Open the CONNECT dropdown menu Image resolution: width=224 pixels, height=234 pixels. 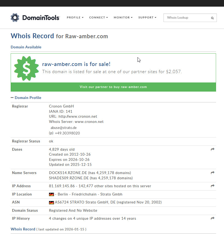(x=98, y=17)
